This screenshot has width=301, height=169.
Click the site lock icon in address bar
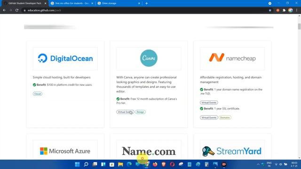coord(24,10)
